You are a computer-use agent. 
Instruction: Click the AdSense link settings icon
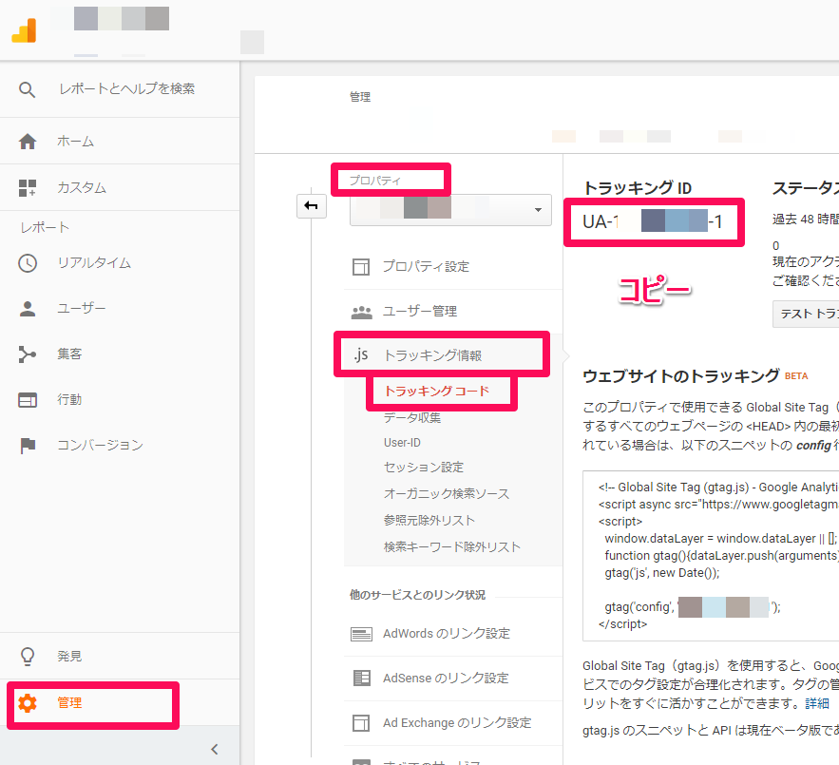pyautogui.click(x=361, y=679)
